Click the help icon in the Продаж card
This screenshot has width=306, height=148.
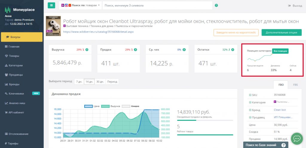click(135, 50)
